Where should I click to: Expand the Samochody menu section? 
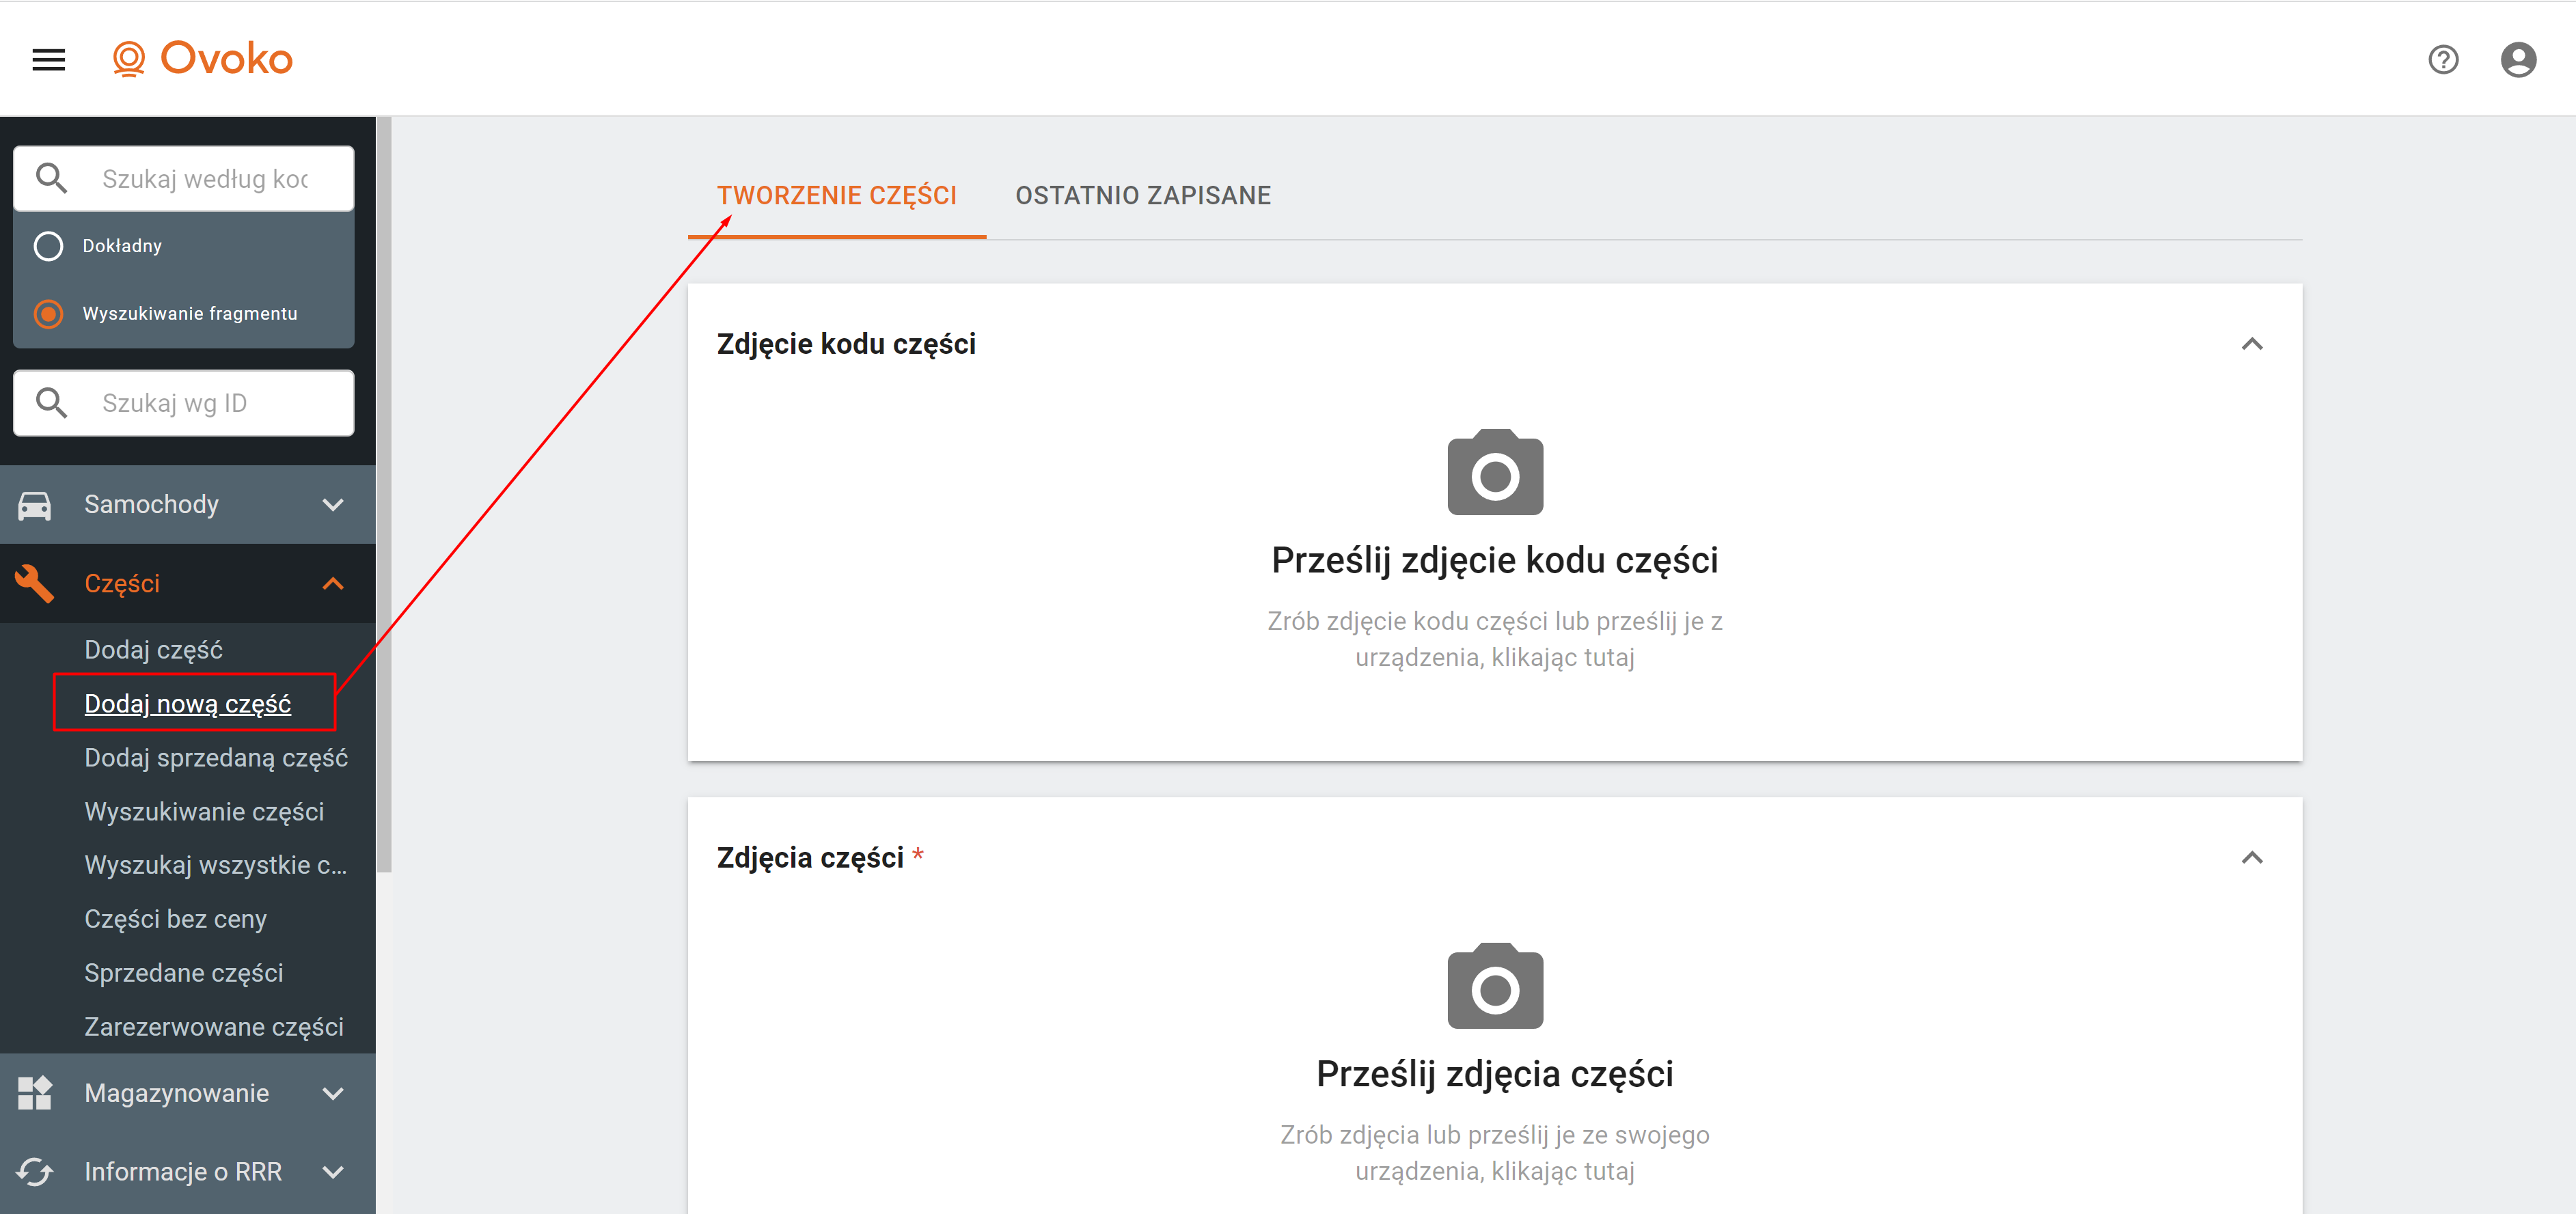332,505
